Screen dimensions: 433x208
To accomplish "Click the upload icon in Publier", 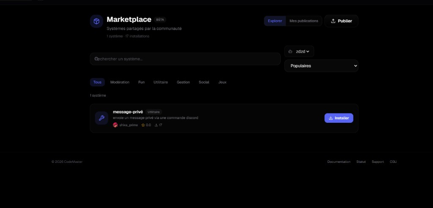I will point(333,21).
